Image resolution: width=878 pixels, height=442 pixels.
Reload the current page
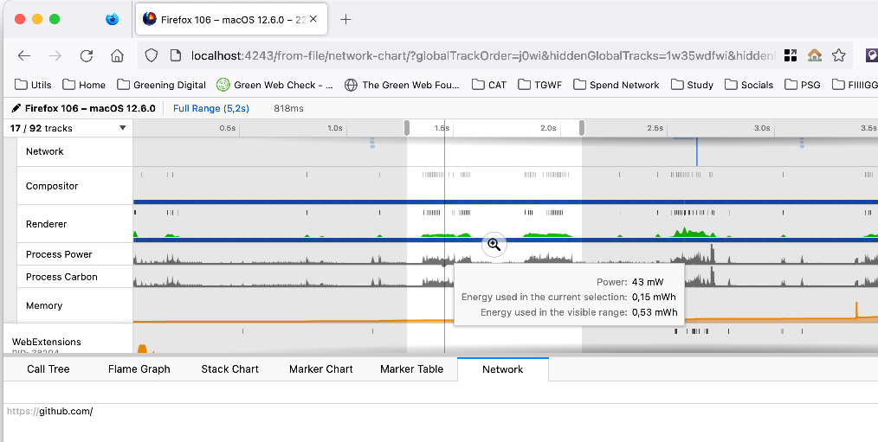point(87,55)
